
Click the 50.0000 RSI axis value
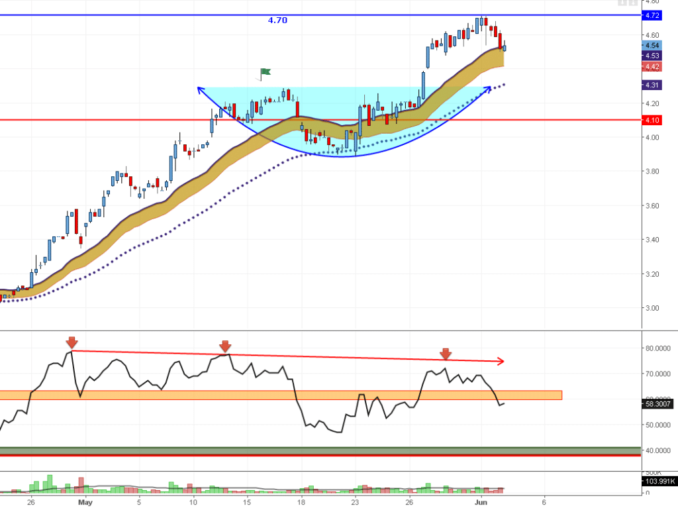[x=657, y=425]
